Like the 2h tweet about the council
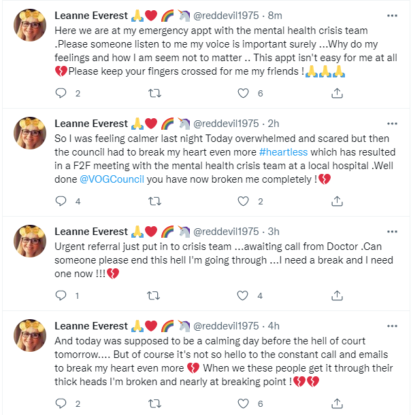Image resolution: width=411 pixels, height=415 pixels. coord(243,201)
